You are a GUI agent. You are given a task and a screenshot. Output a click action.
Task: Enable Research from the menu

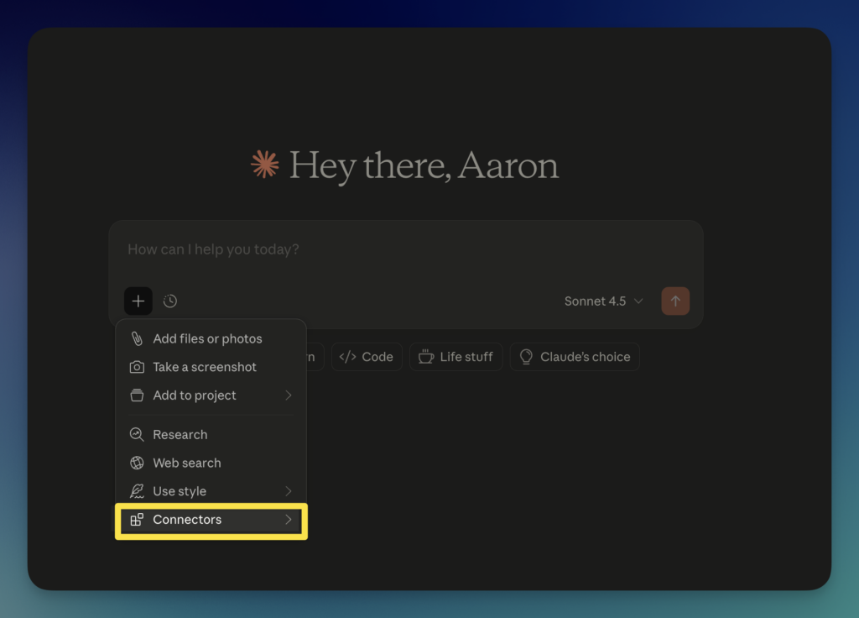tap(211, 435)
